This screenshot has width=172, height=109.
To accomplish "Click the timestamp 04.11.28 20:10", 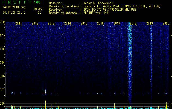I will [x=14, y=13].
